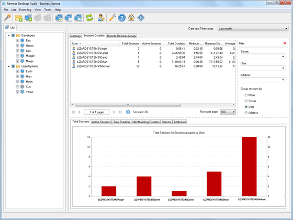Enable the Sun computer checkbox
Image resolution: width=293 pixels, height=220 pixels.
(17, 86)
